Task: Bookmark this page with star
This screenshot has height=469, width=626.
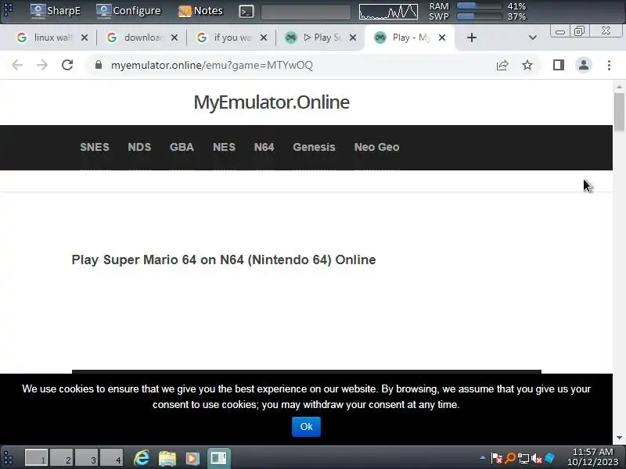Action: point(527,65)
